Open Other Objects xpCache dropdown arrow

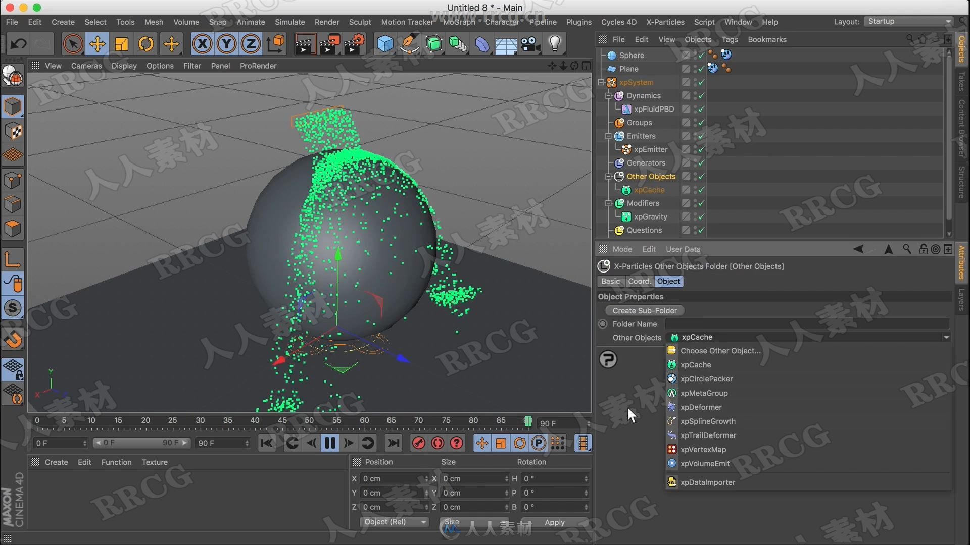(946, 337)
